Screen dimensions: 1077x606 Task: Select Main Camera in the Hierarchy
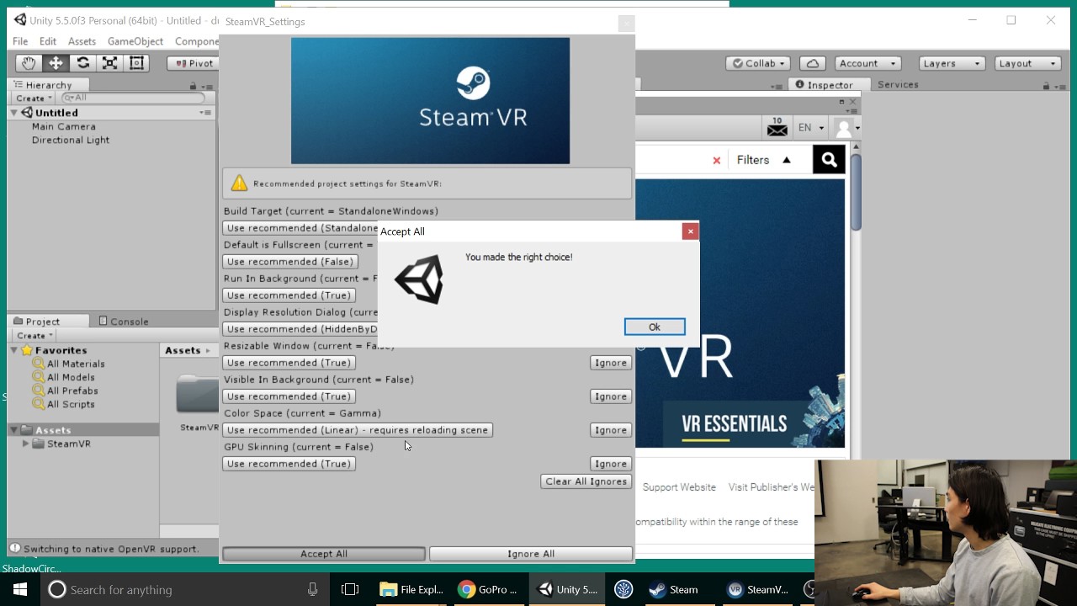tap(64, 126)
